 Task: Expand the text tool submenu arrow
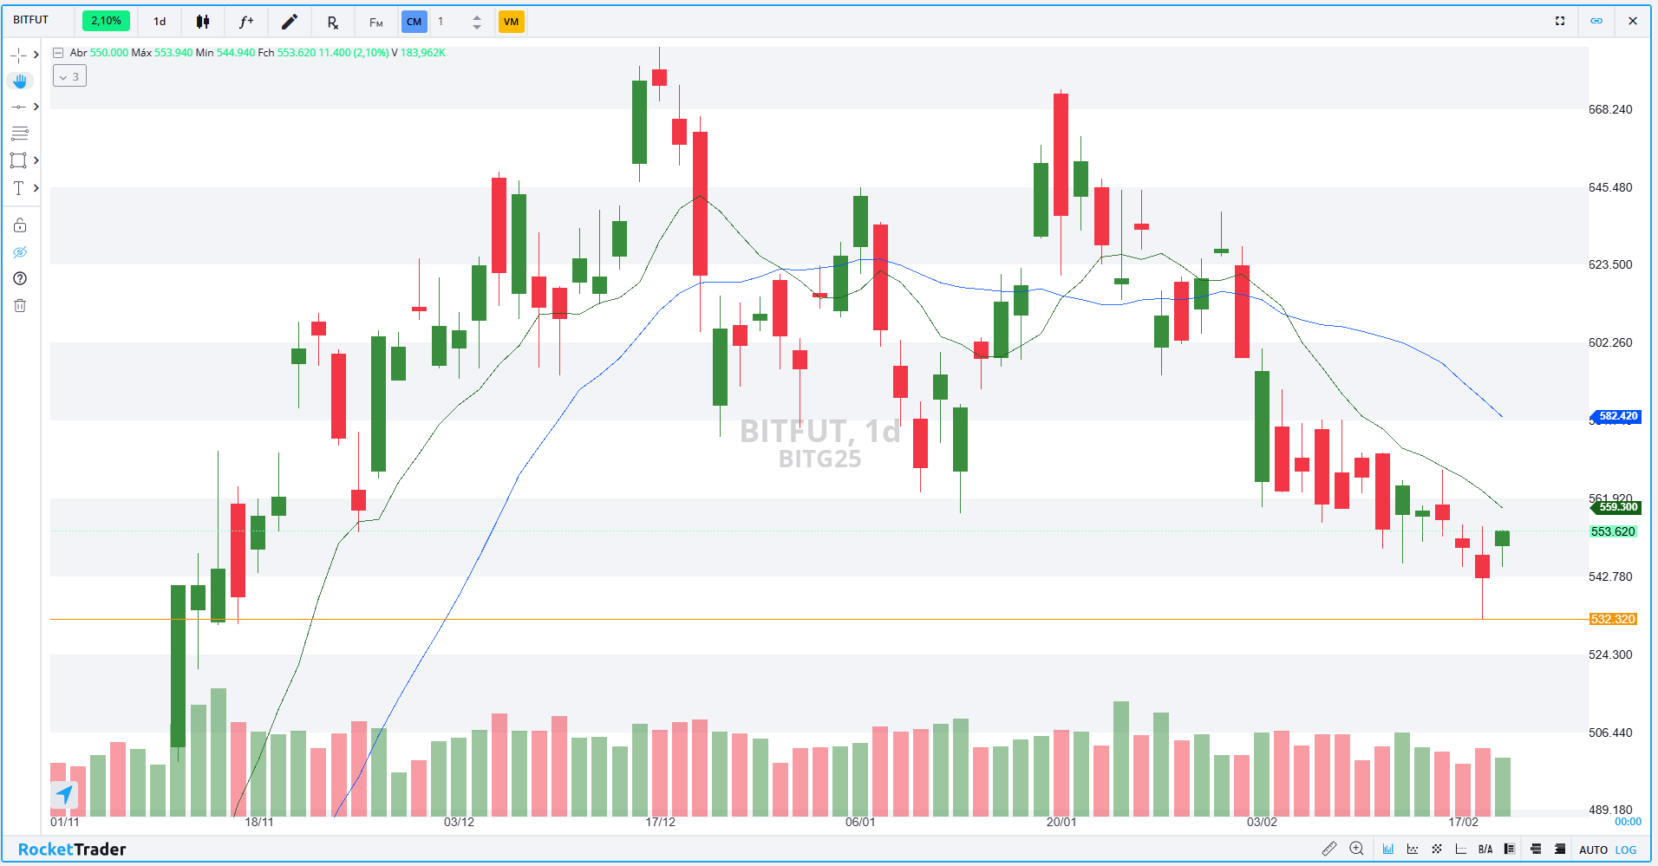click(36, 187)
